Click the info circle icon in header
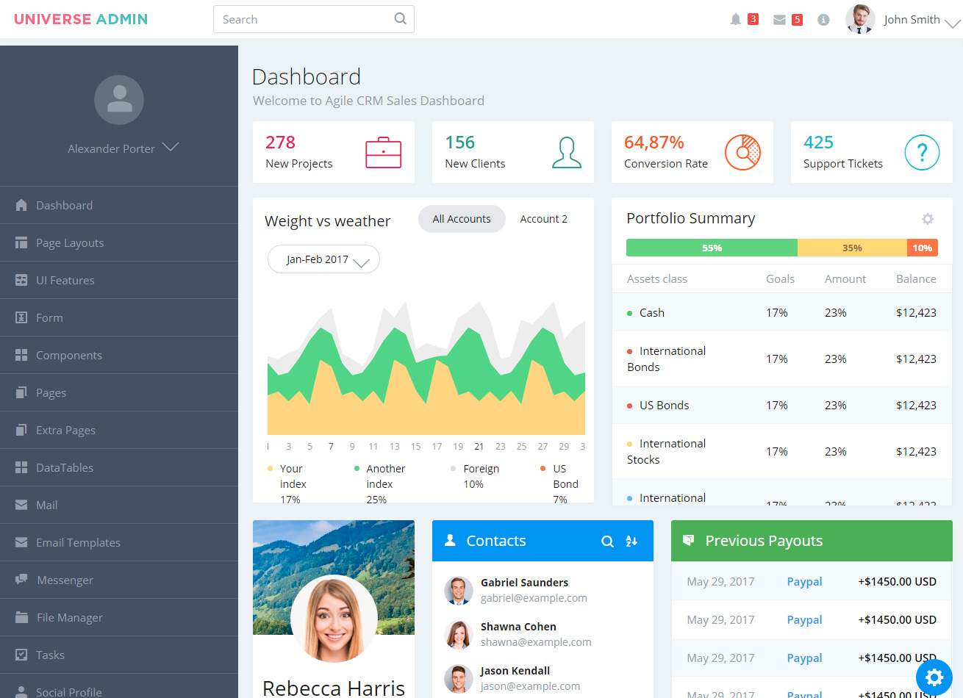Viewport: 963px width, 698px height. coord(823,20)
